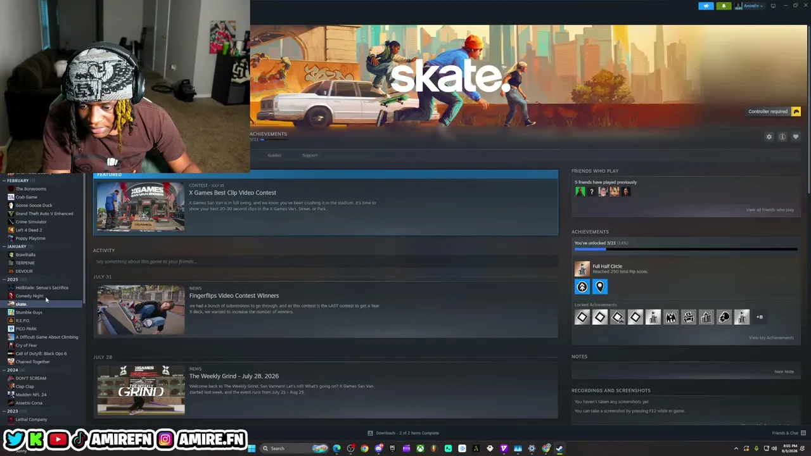Select Crab Game in library
Viewport: 811px width, 456px height.
pyautogui.click(x=26, y=197)
